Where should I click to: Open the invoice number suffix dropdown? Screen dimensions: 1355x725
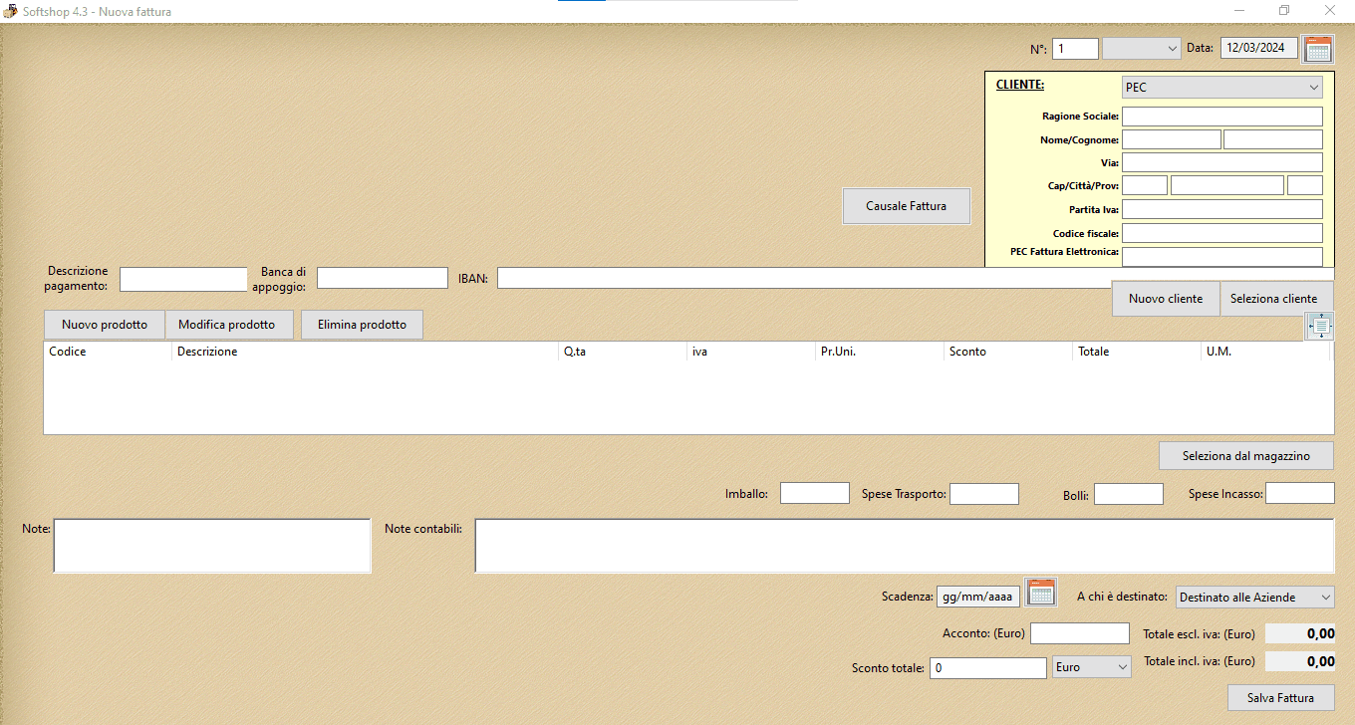click(x=1142, y=49)
